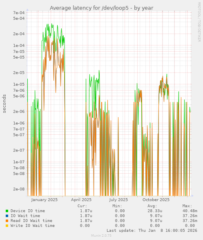Click the 'Max:' column header
The image size is (203, 240).
pyautogui.click(x=187, y=206)
